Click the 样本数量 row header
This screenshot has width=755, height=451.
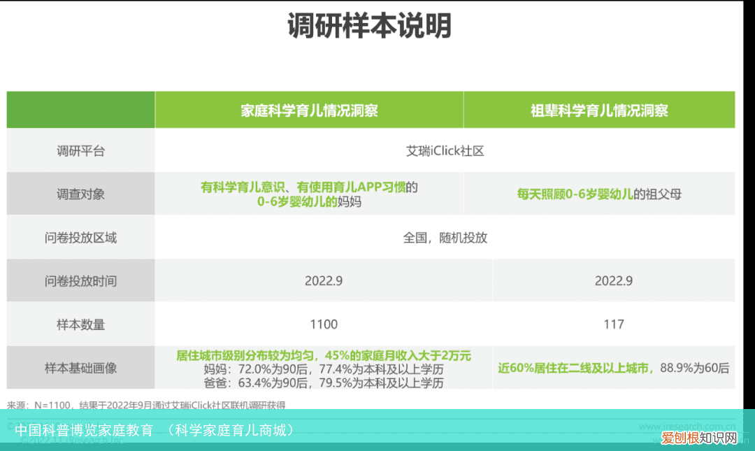pyautogui.click(x=80, y=324)
